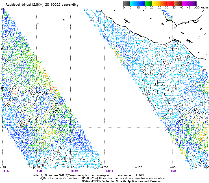Viewport: 209px width, 183px height.
Task: Click the '5' latitude axis label
Action: tap(2, 127)
